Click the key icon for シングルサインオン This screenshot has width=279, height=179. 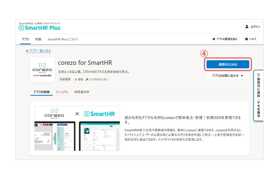[x=87, y=79]
